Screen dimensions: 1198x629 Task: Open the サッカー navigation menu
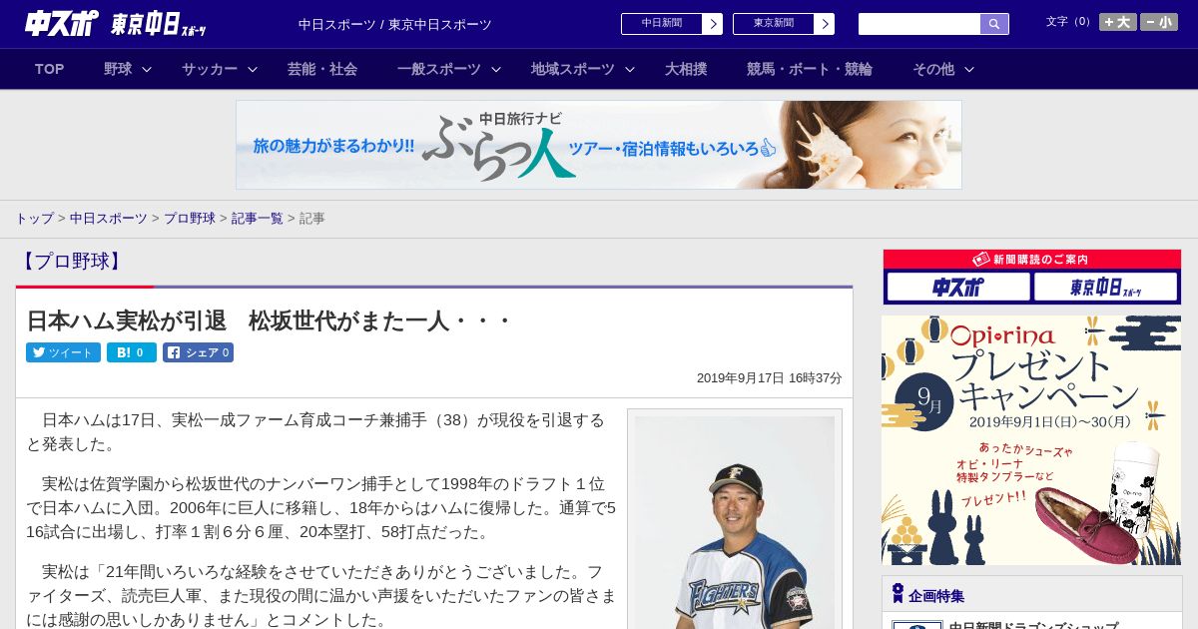pos(210,69)
